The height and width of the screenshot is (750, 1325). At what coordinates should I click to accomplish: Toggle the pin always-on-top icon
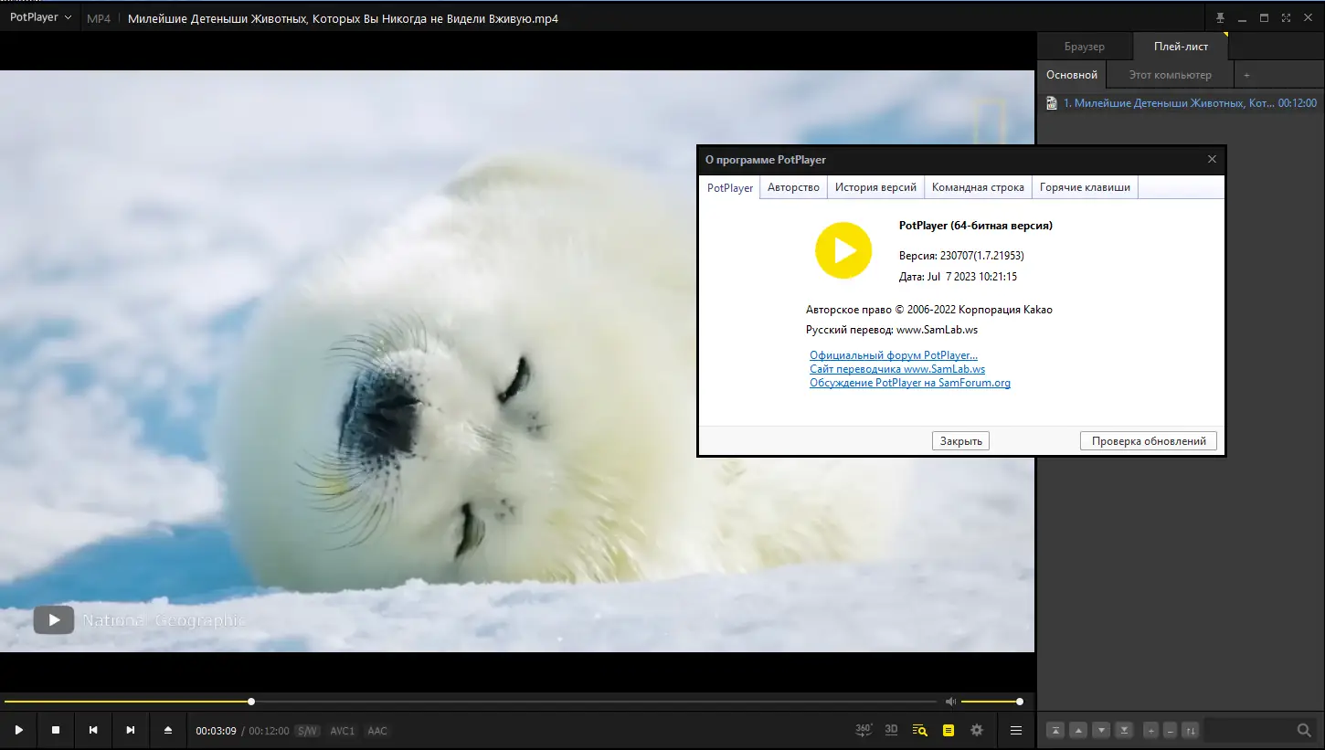(1221, 18)
